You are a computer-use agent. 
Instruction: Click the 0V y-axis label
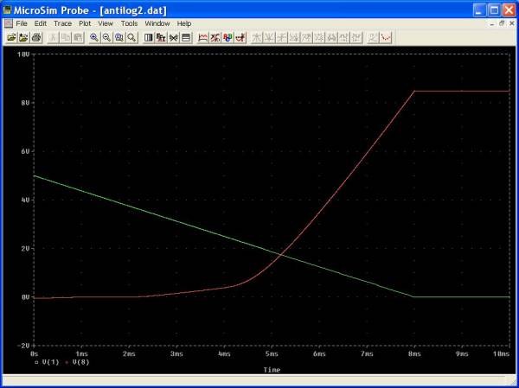(x=25, y=297)
